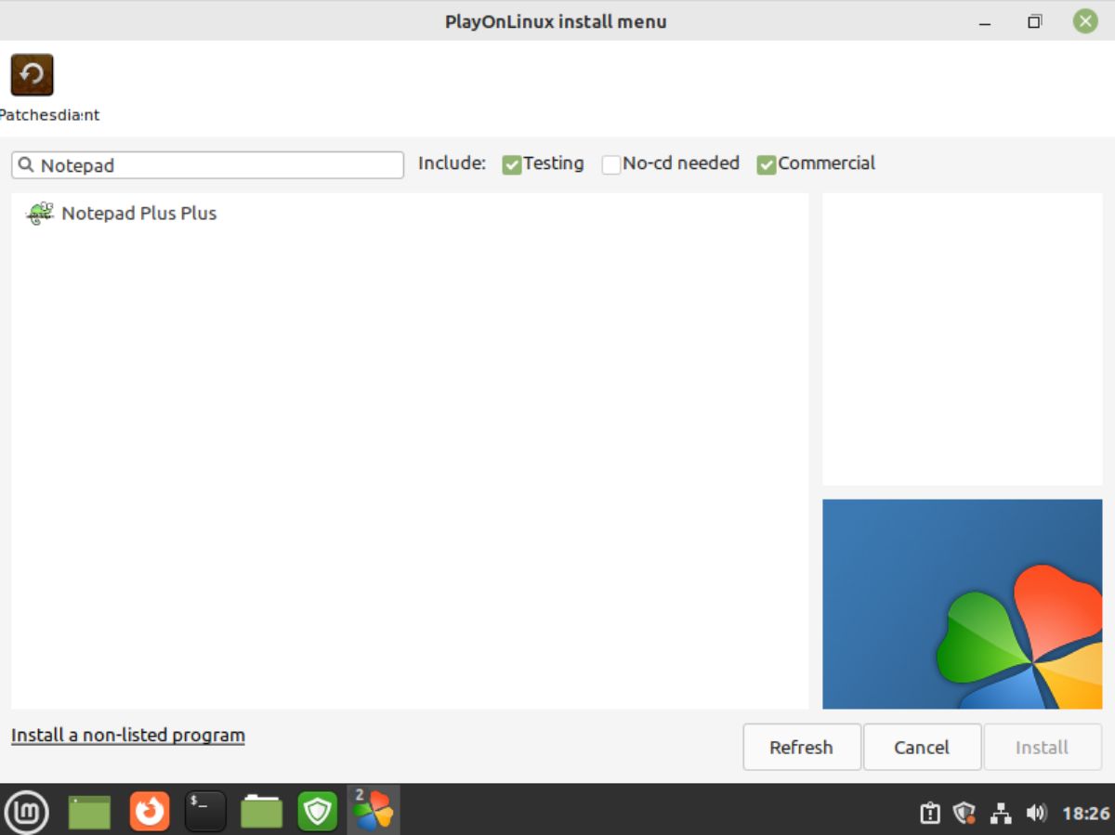
Task: Click the Linux Mint menu button
Action: pyautogui.click(x=28, y=810)
